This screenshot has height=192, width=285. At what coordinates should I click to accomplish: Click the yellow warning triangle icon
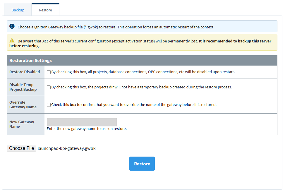point(12,40)
